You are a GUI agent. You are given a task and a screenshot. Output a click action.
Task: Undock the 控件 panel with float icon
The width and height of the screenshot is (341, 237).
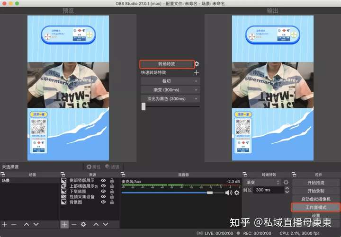click(294, 175)
